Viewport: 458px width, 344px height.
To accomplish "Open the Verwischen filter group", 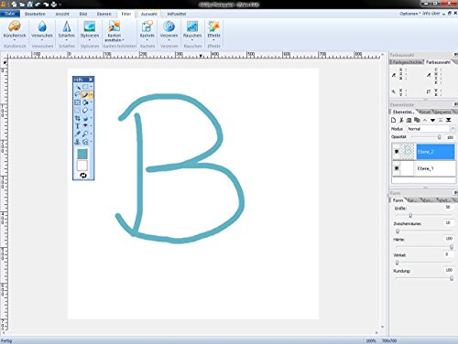I will (42, 30).
